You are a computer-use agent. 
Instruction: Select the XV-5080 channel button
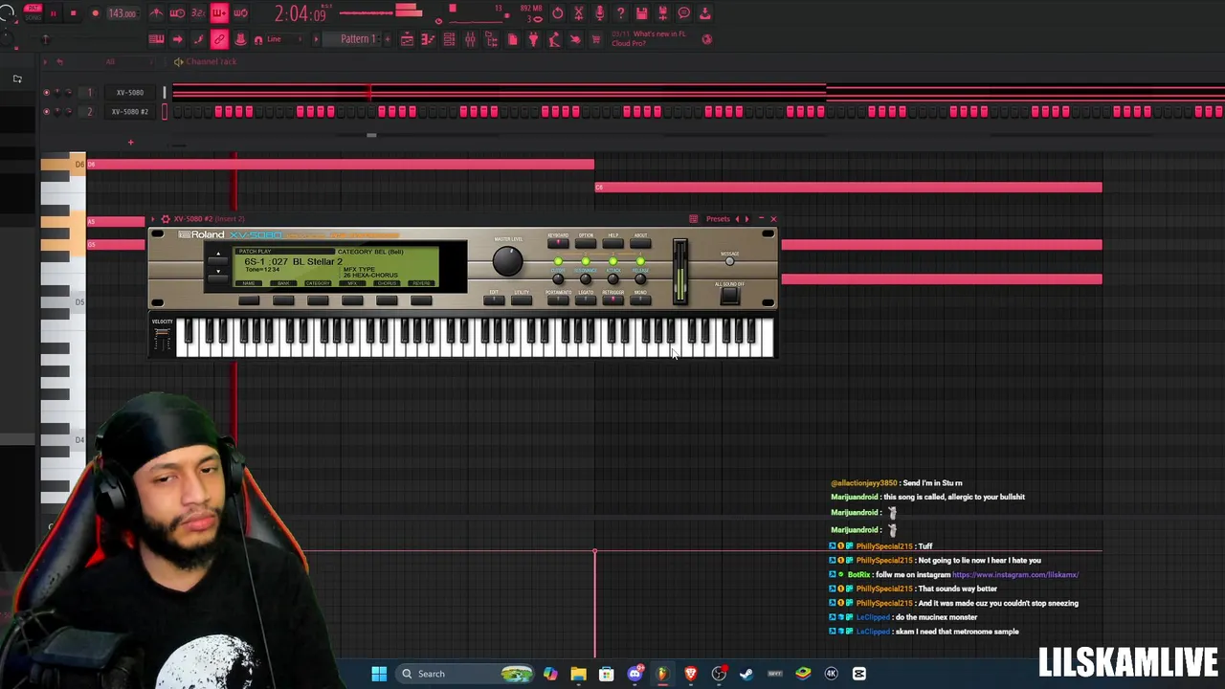pyautogui.click(x=129, y=92)
